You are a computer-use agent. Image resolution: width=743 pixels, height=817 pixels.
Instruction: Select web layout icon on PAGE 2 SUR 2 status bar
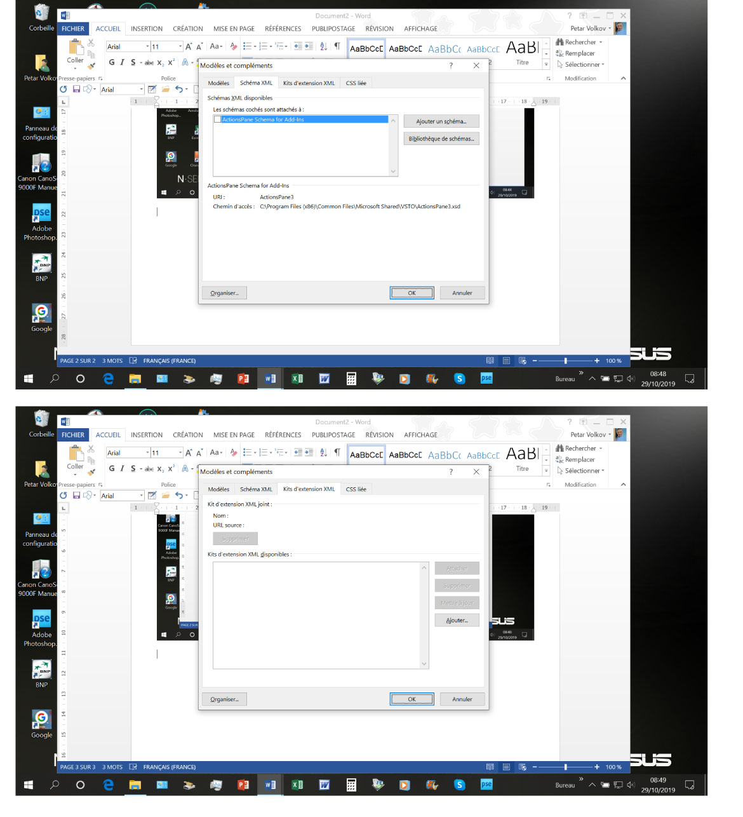coord(523,361)
